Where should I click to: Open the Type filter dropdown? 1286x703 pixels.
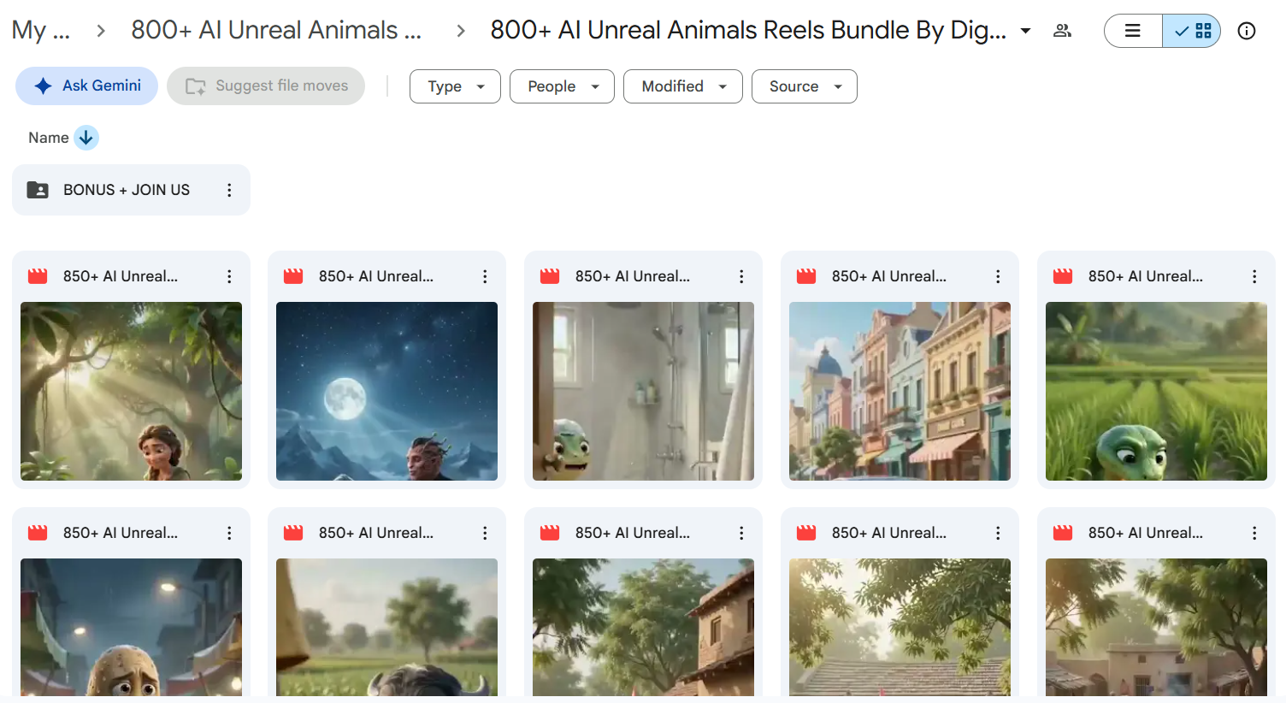tap(455, 86)
